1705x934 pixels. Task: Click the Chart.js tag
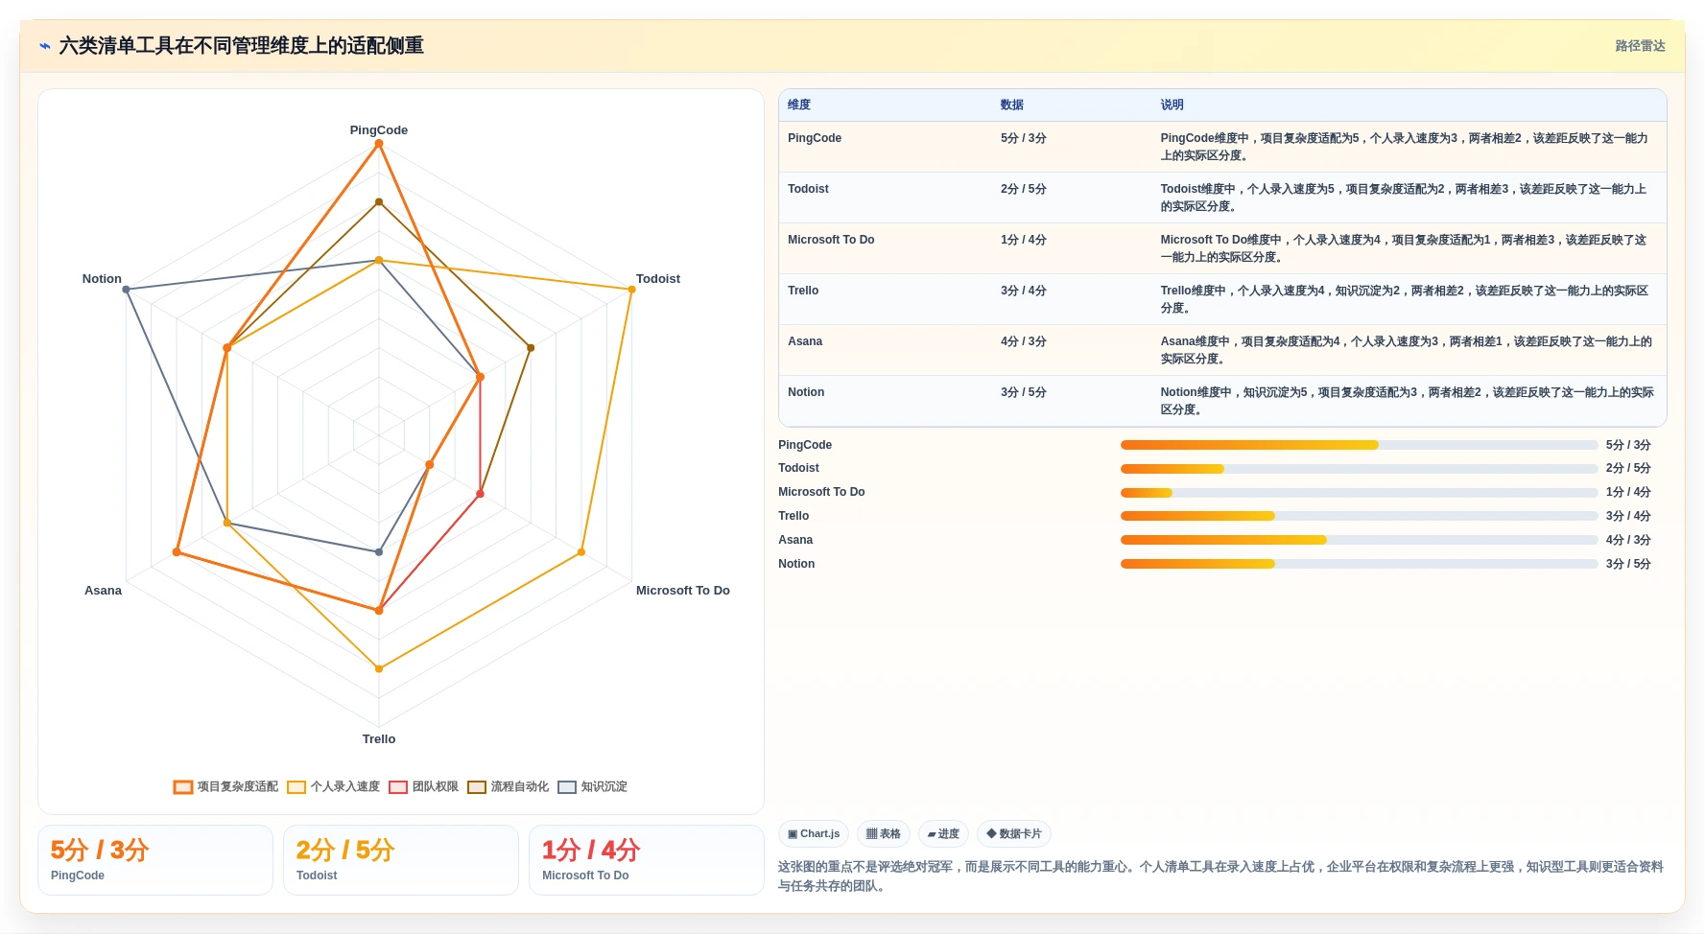[814, 833]
